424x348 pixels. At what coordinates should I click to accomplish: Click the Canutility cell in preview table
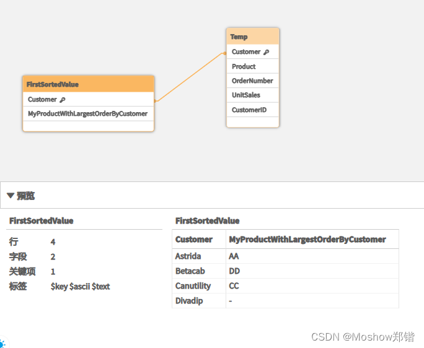(x=199, y=286)
